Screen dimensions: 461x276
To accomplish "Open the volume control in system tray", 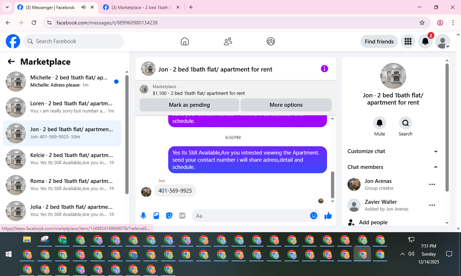I will pos(411,254).
